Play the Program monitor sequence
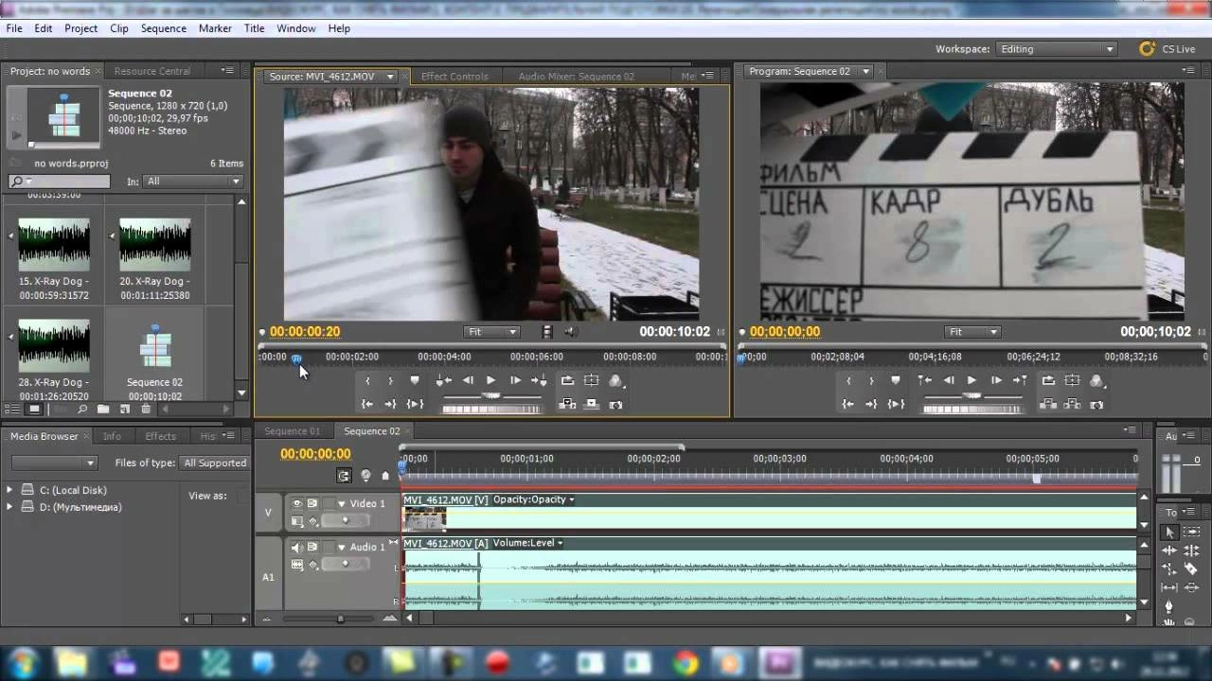The width and height of the screenshot is (1212, 681). 971,380
